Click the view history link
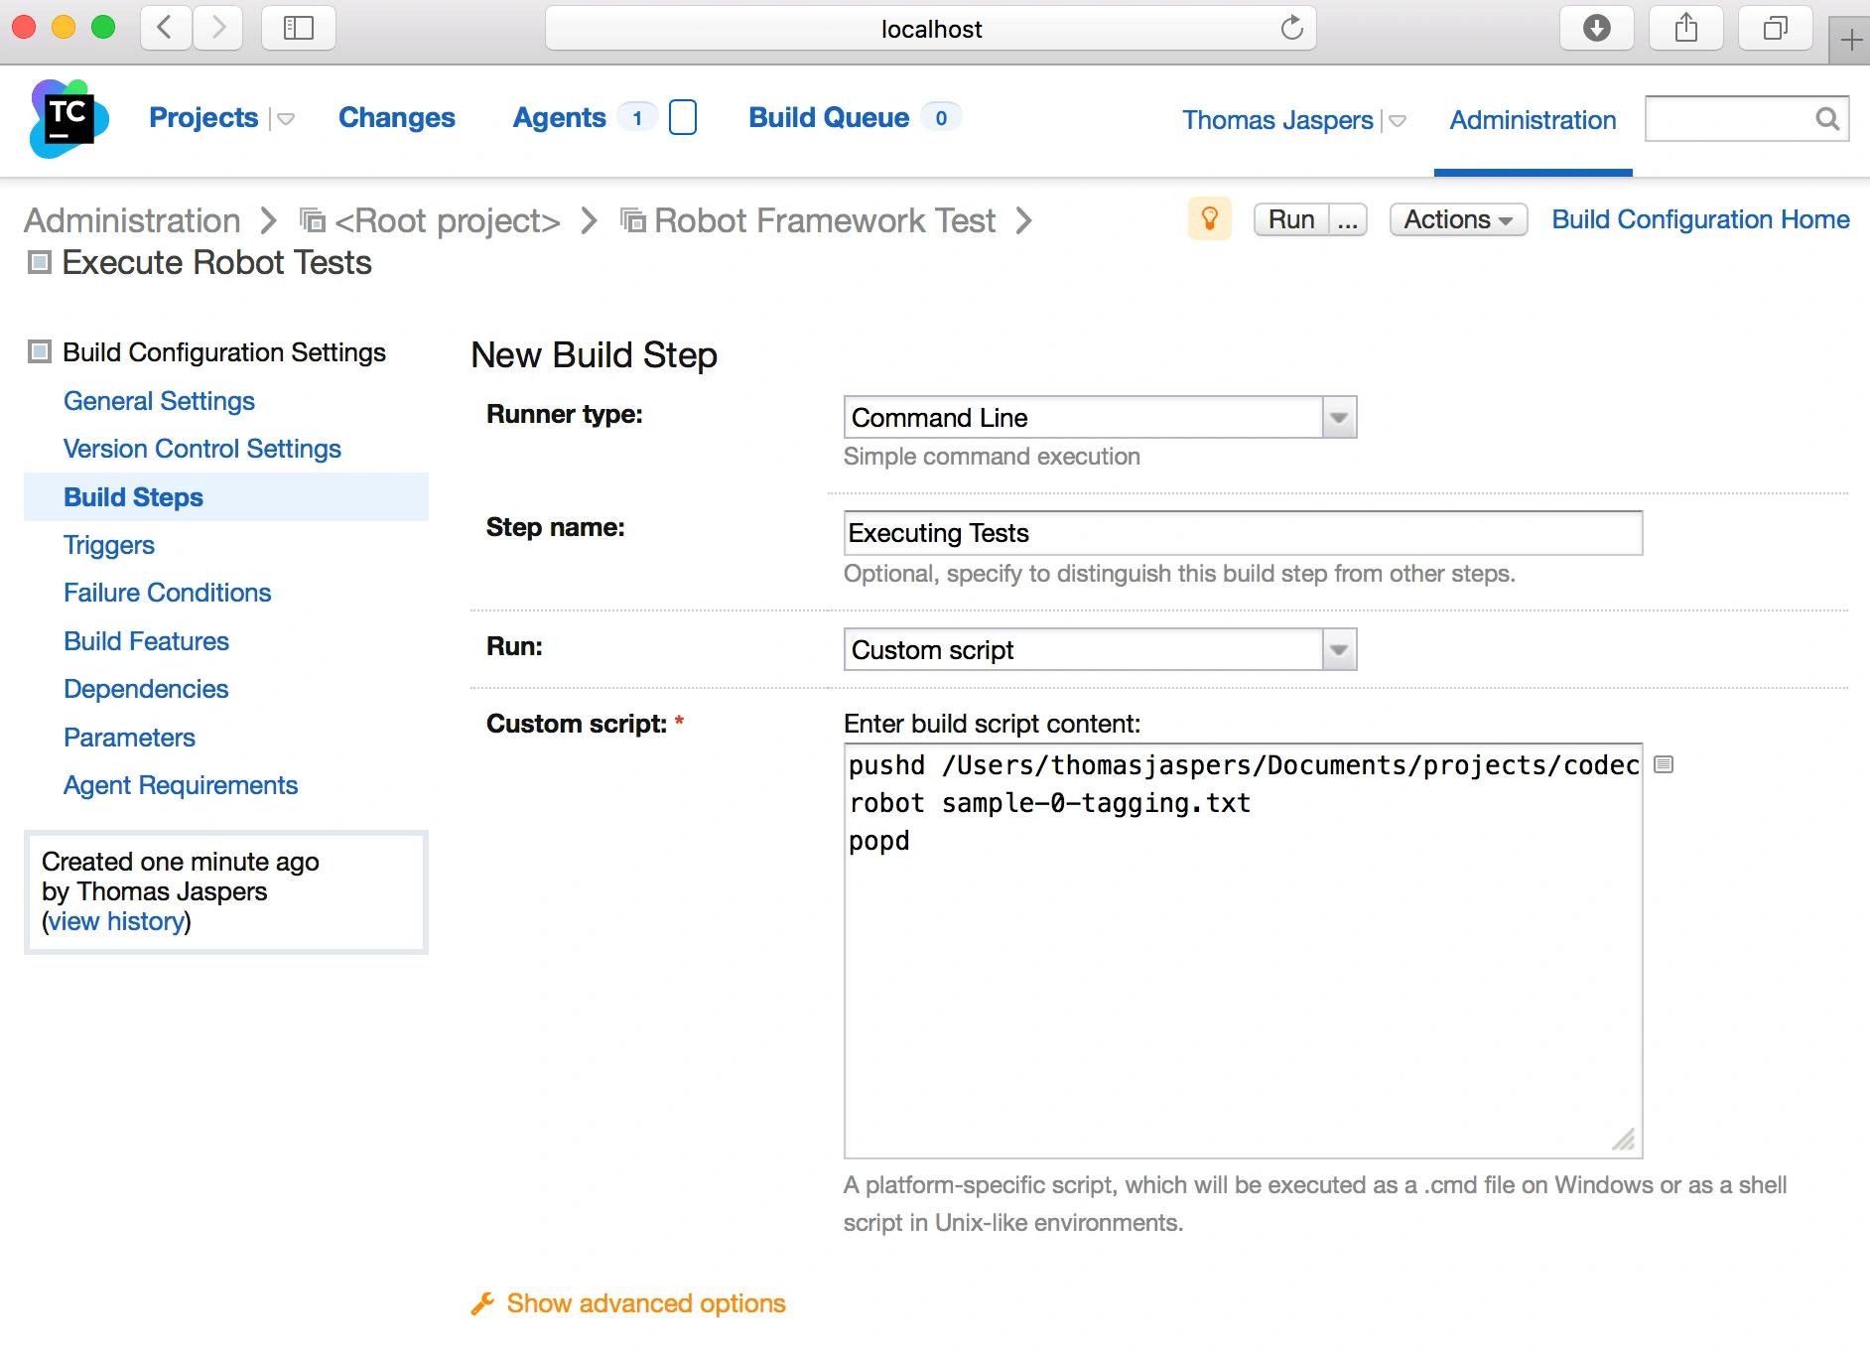The height and width of the screenshot is (1354, 1870). [x=117, y=921]
